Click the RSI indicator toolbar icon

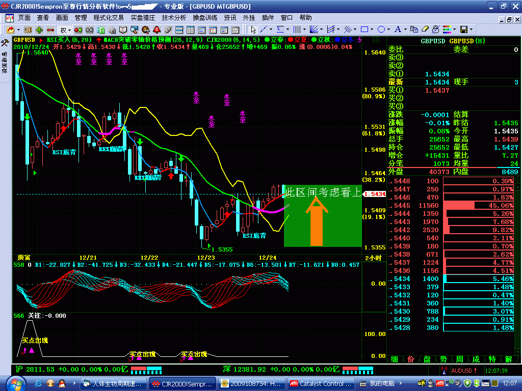pyautogui.click(x=28, y=30)
